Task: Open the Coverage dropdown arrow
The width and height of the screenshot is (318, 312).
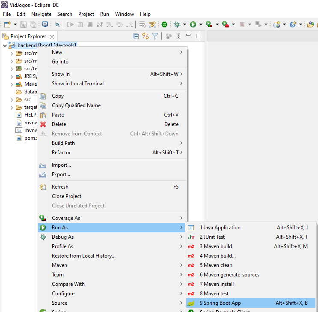Action: [217, 24]
